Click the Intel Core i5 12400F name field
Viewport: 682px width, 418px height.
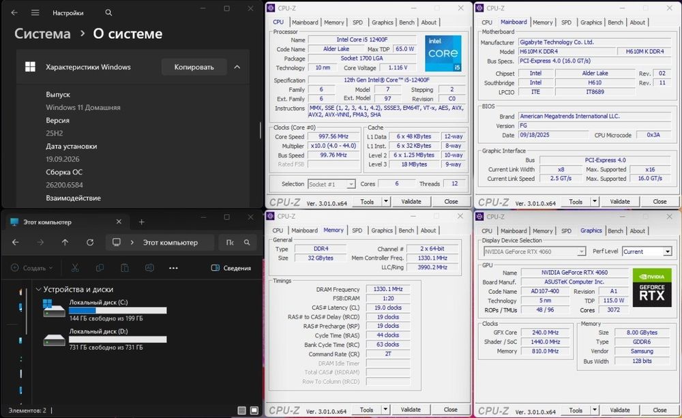point(361,40)
